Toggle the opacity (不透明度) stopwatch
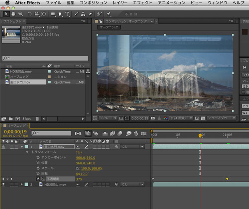249x209 pixels. [38, 179]
